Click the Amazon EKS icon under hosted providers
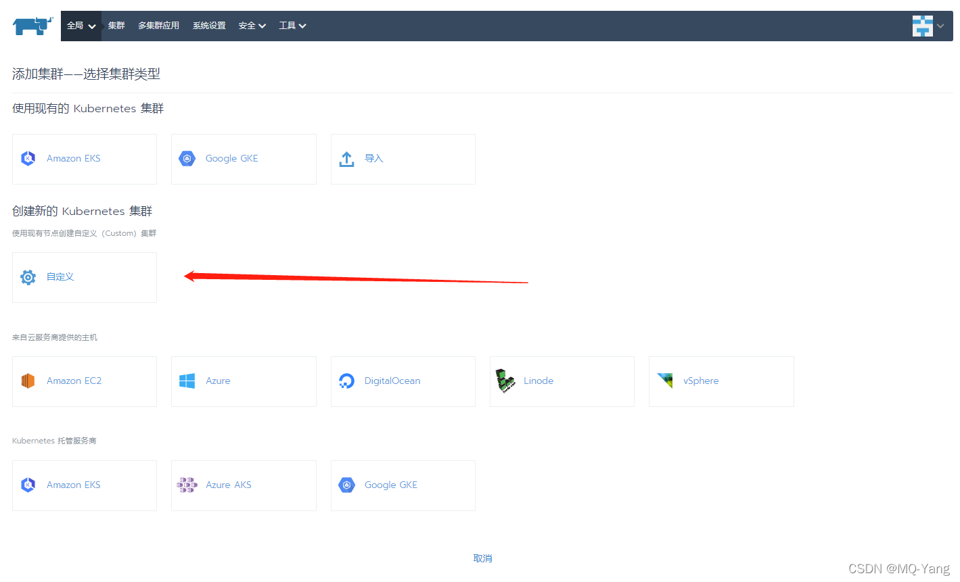 point(28,485)
